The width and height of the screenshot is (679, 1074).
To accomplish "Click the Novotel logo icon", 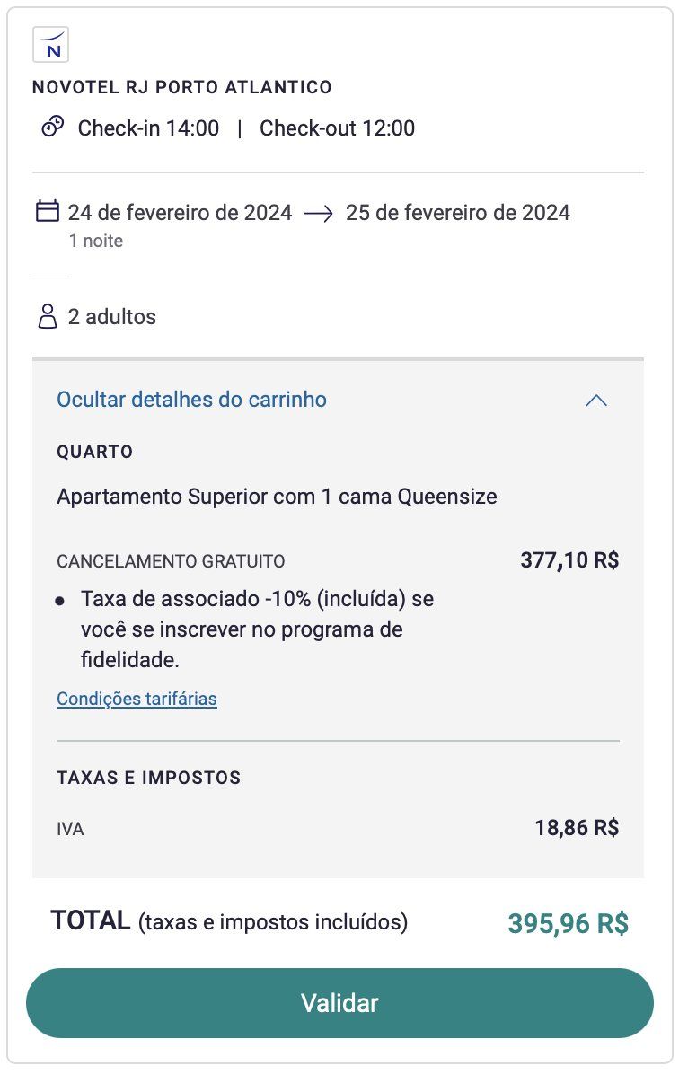I will coord(50,45).
